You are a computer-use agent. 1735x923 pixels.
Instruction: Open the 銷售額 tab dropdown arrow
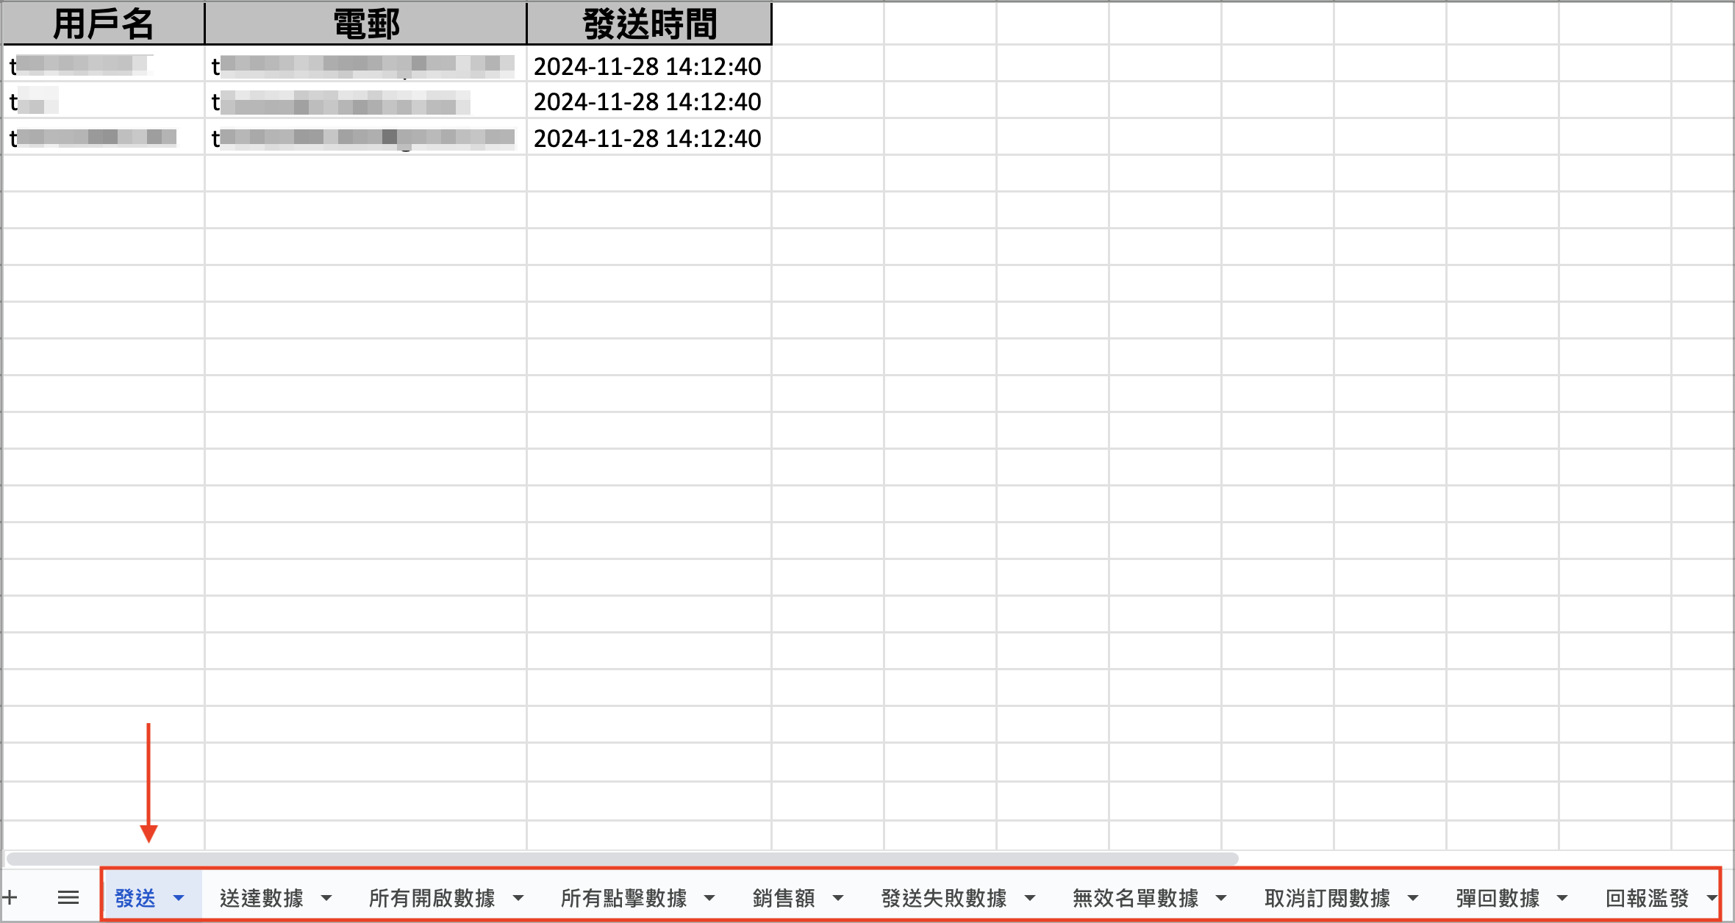click(x=838, y=898)
